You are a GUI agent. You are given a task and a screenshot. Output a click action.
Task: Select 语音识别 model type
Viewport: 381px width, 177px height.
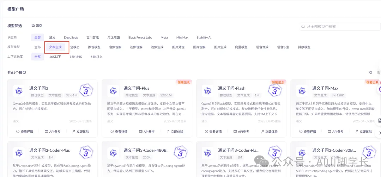(283, 47)
